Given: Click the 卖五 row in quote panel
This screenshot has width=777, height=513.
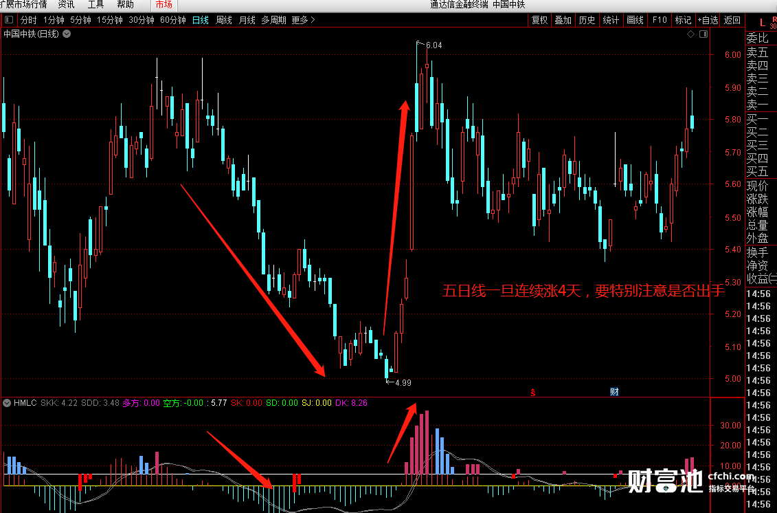Looking at the screenshot, I should (757, 52).
